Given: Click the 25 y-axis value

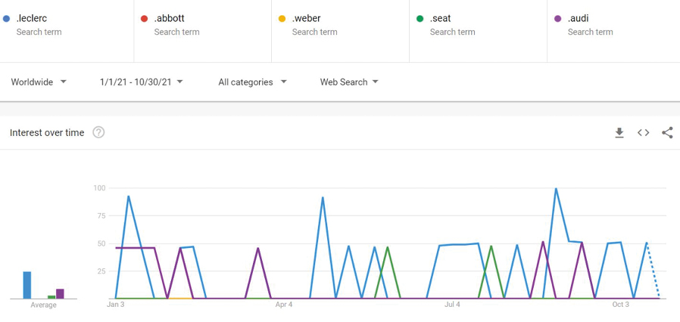Looking at the screenshot, I should pos(101,271).
